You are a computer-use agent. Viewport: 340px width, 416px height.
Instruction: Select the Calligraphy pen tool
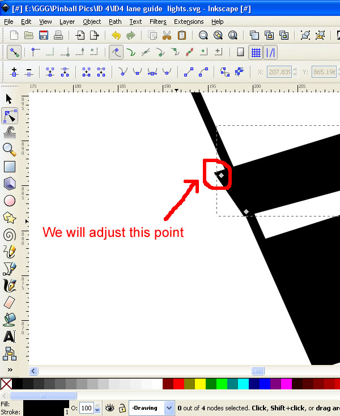10,286
